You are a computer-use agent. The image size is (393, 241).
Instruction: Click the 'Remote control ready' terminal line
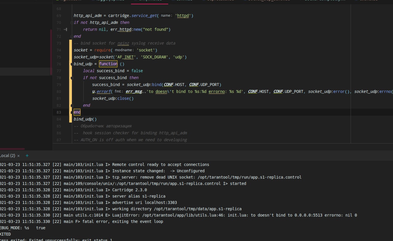point(104,164)
